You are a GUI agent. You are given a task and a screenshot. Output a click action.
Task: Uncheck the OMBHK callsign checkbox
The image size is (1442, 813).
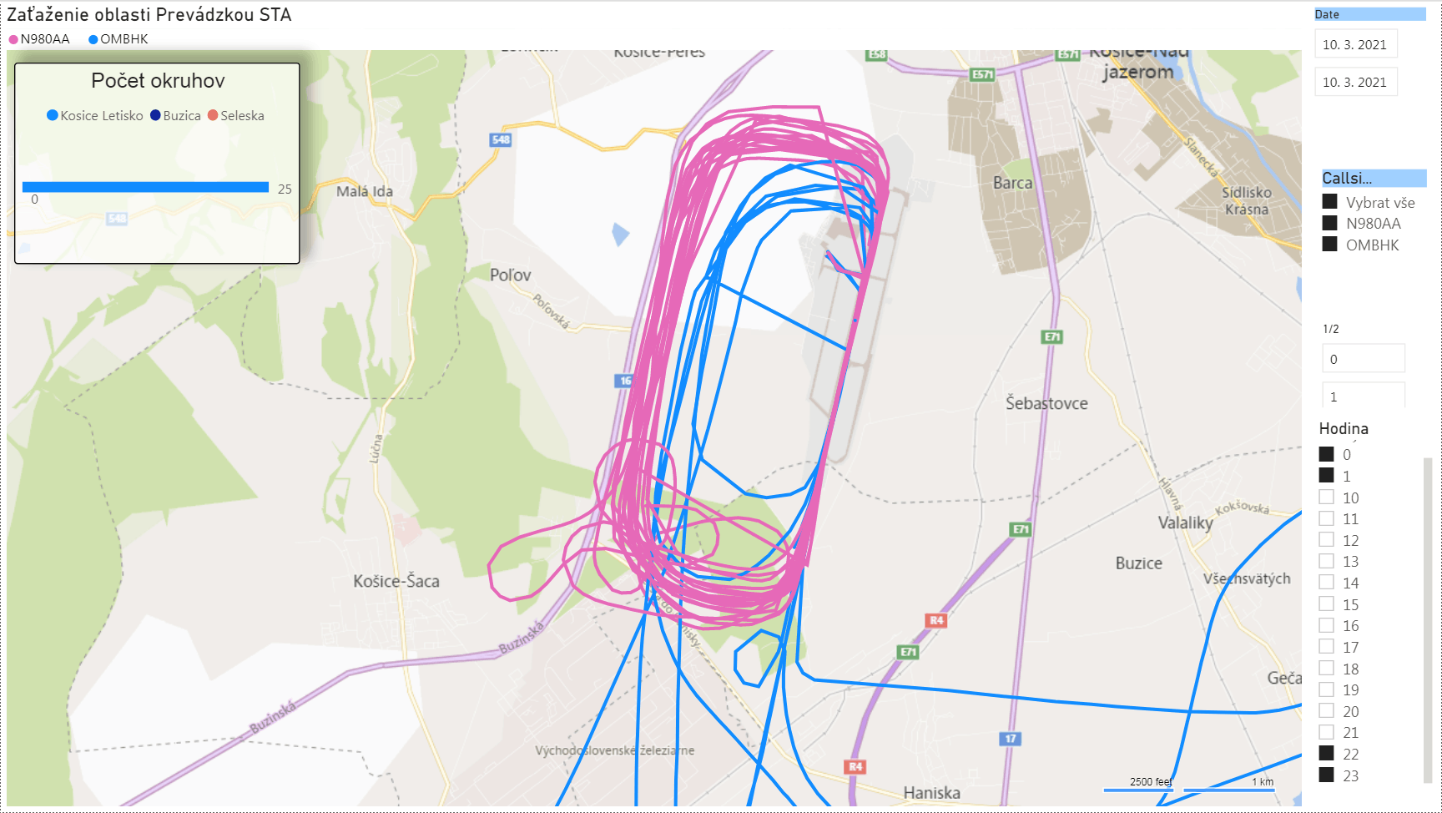point(1330,244)
